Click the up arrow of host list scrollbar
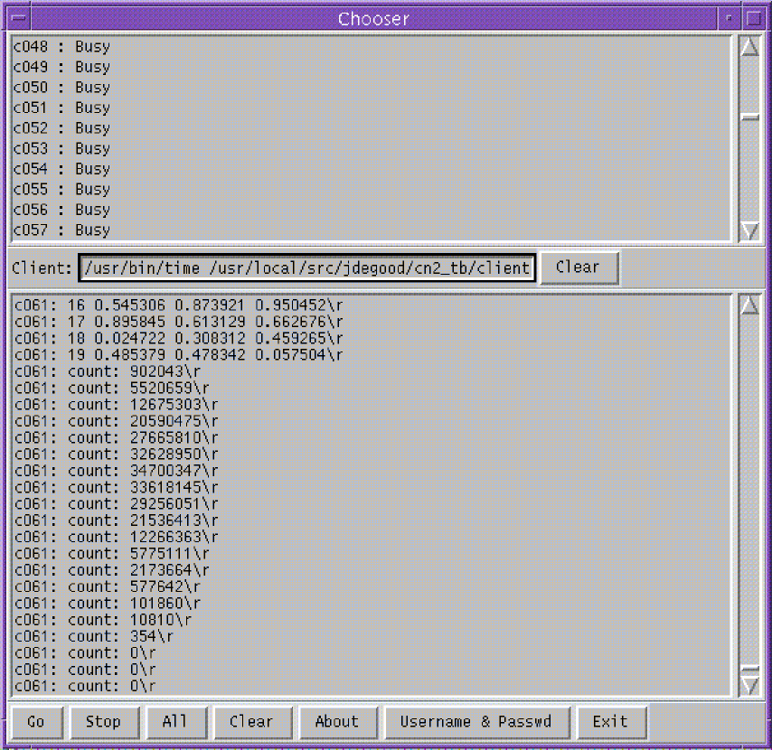Viewport: 772px width, 750px height. 748,47
